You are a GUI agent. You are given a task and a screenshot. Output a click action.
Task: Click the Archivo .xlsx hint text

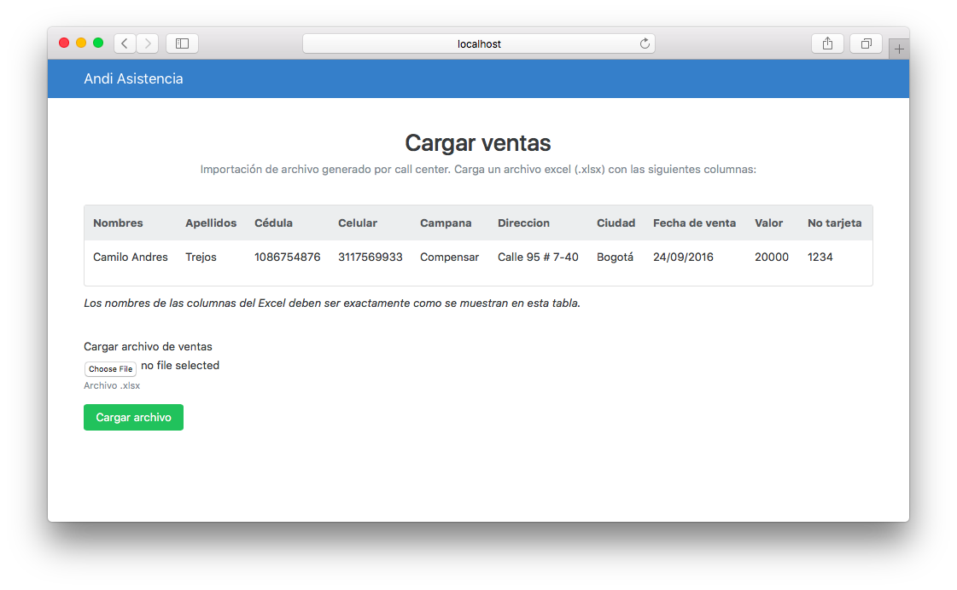(112, 385)
